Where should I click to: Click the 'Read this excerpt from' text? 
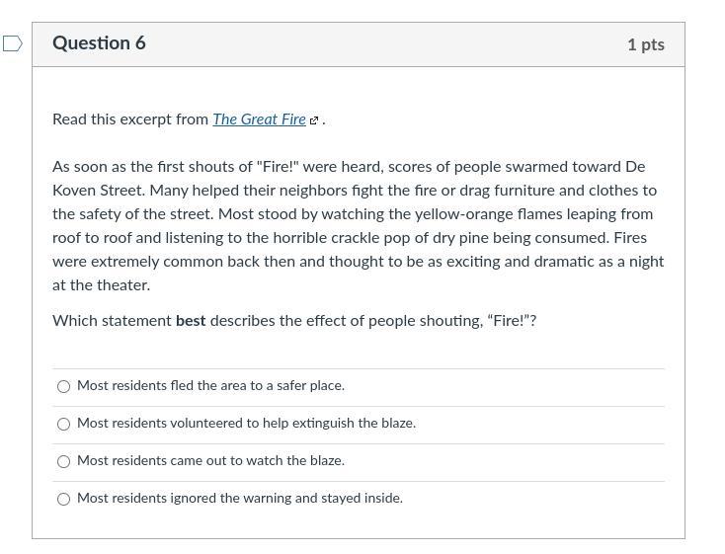(130, 119)
